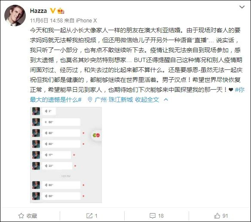The height and width of the screenshot is (222, 251).
Task: Collapse the post with 收起全文
Action: pyautogui.click(x=147, y=100)
